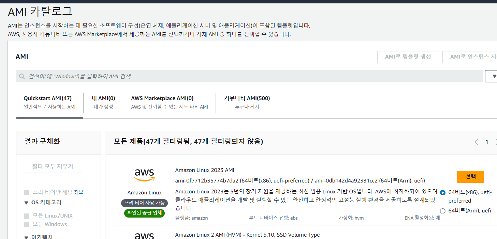This screenshot has width=497, height=239.
Task: Click the AMI로 인스턴스 시작 button
Action: pos(470,57)
